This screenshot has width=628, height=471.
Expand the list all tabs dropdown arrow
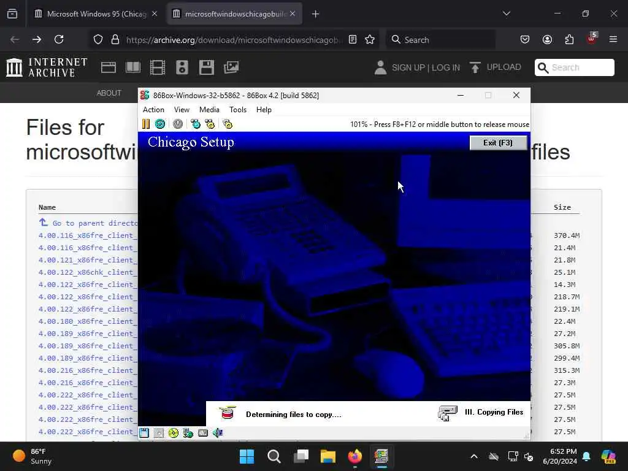pos(506,13)
